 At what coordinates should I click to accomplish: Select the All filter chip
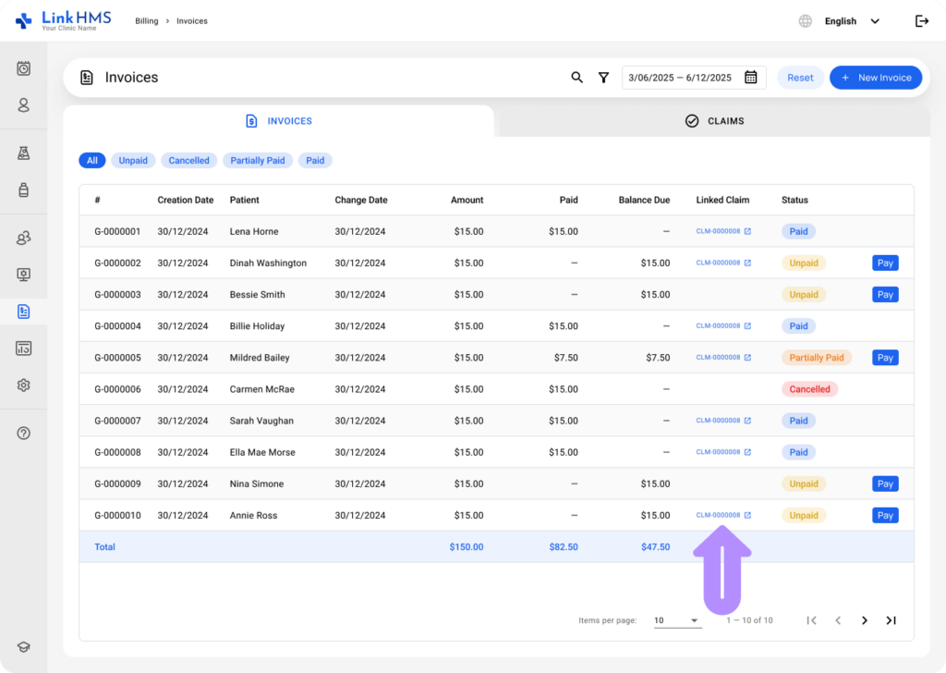coord(92,161)
